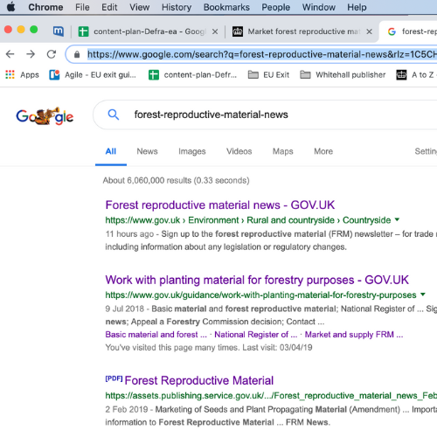Go to Google home via the doodle logo
The image size is (437, 437).
(45, 116)
